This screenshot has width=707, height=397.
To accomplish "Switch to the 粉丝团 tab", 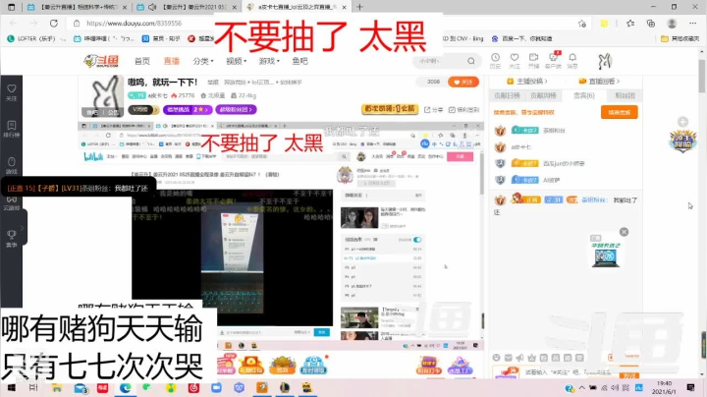I will point(625,95).
